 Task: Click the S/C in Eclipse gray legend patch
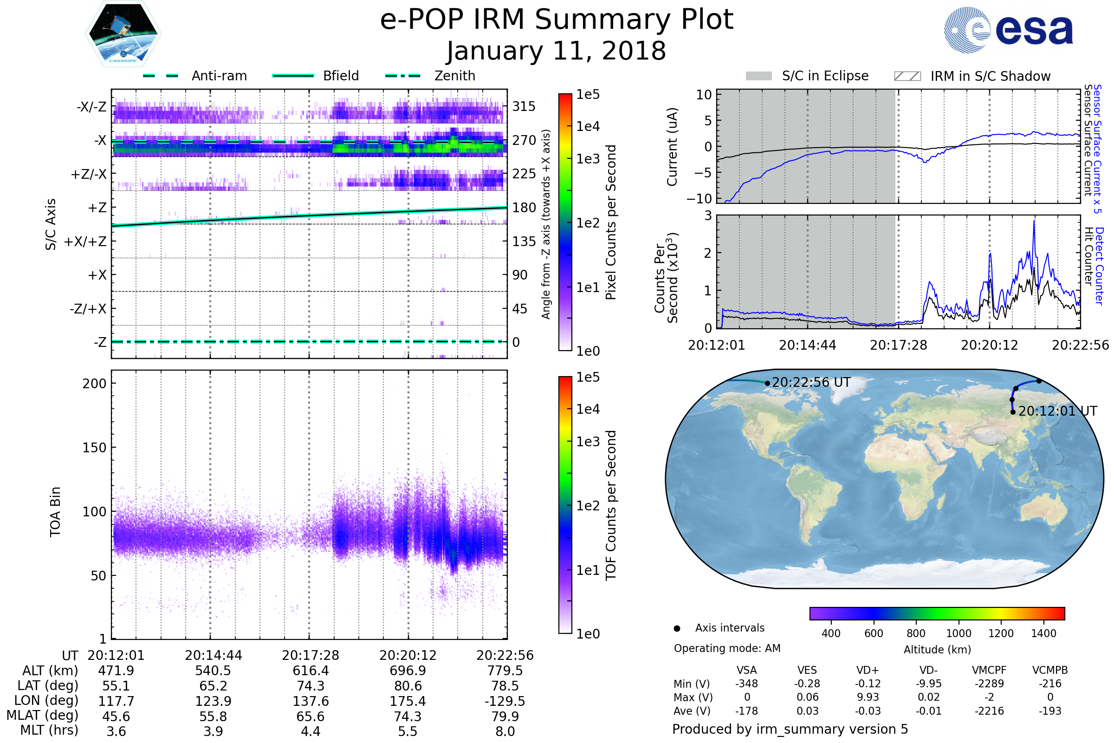tap(758, 76)
